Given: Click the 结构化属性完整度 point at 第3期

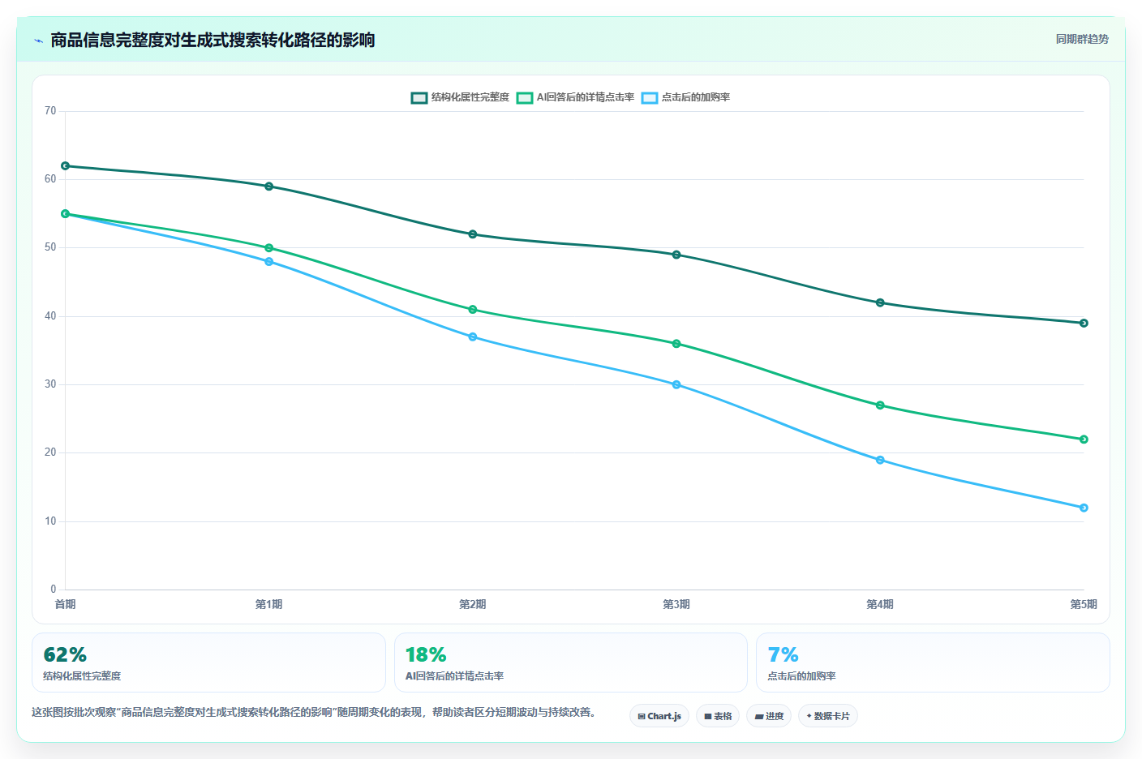Looking at the screenshot, I should (676, 255).
